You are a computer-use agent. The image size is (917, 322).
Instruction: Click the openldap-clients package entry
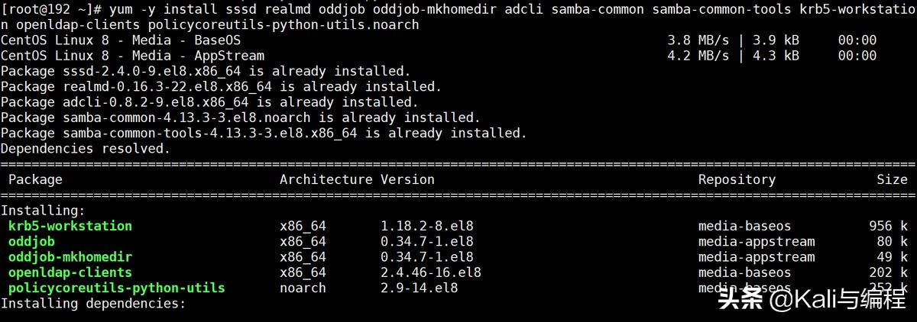tap(70, 272)
